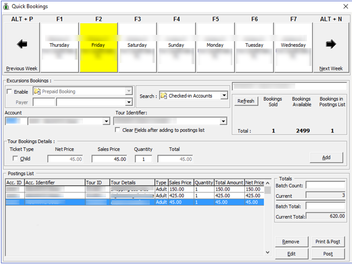
Task: Click the Post button
Action: 328,254
